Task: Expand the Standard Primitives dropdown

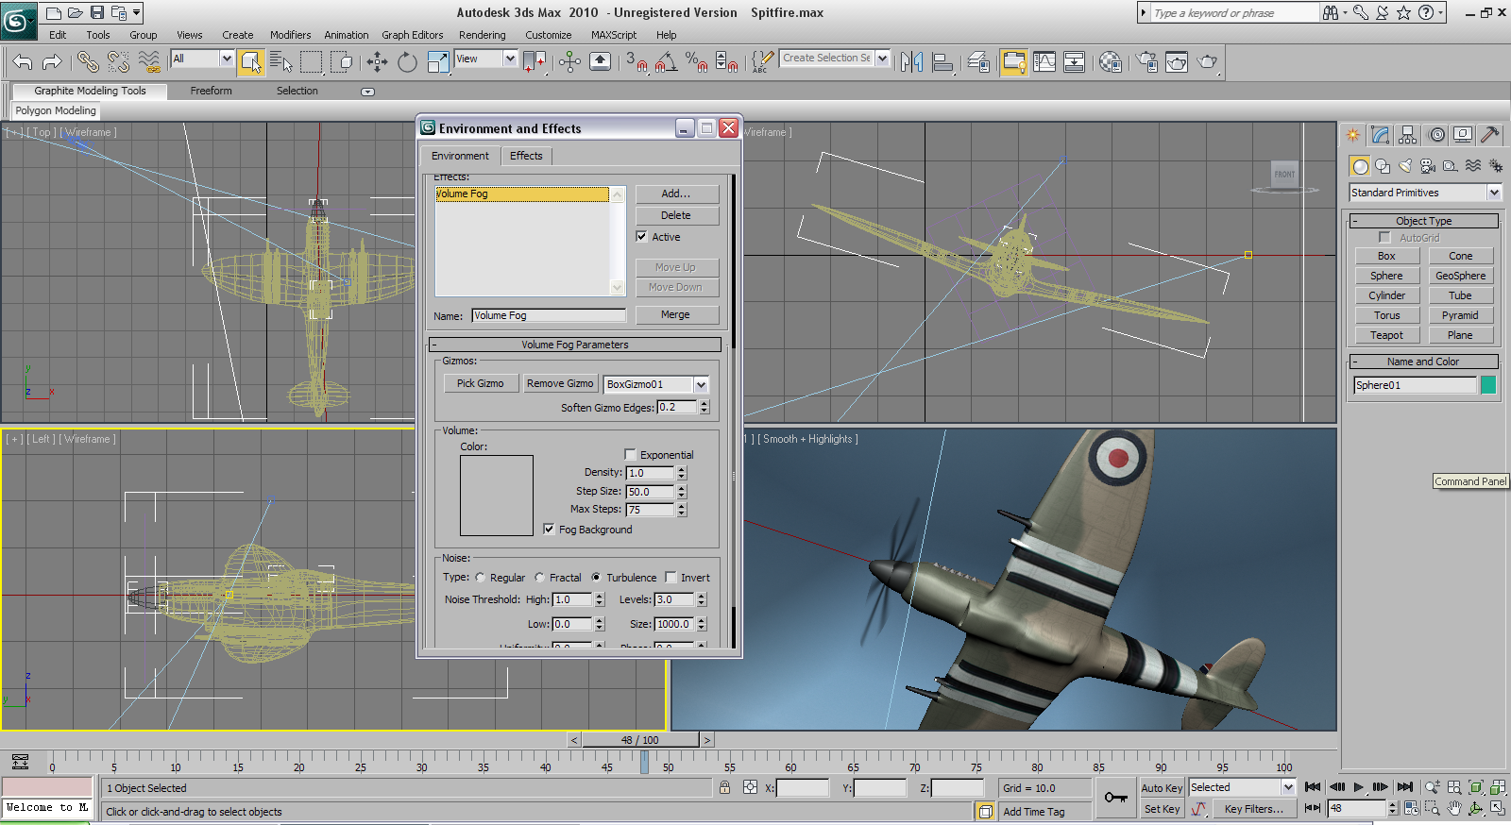Action: click(x=1494, y=193)
